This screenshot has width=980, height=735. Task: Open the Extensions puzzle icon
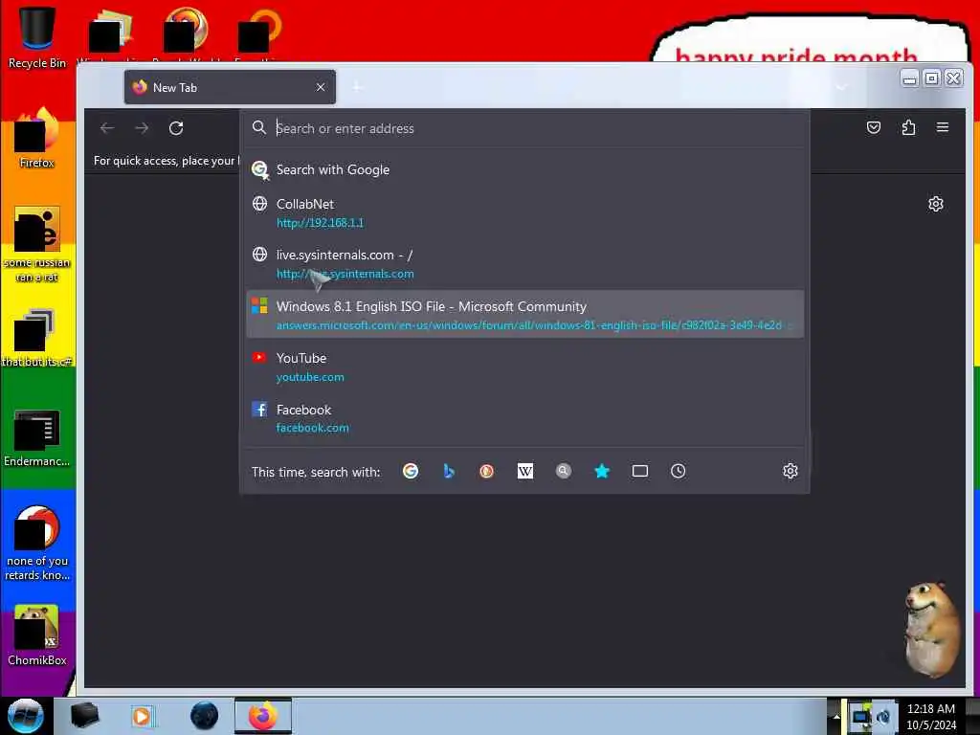pos(909,127)
